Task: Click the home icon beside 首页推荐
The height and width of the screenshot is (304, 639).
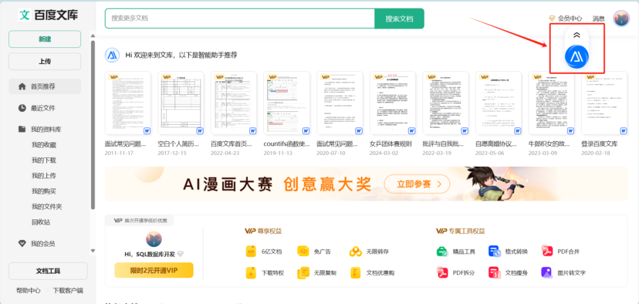Action: (x=22, y=86)
